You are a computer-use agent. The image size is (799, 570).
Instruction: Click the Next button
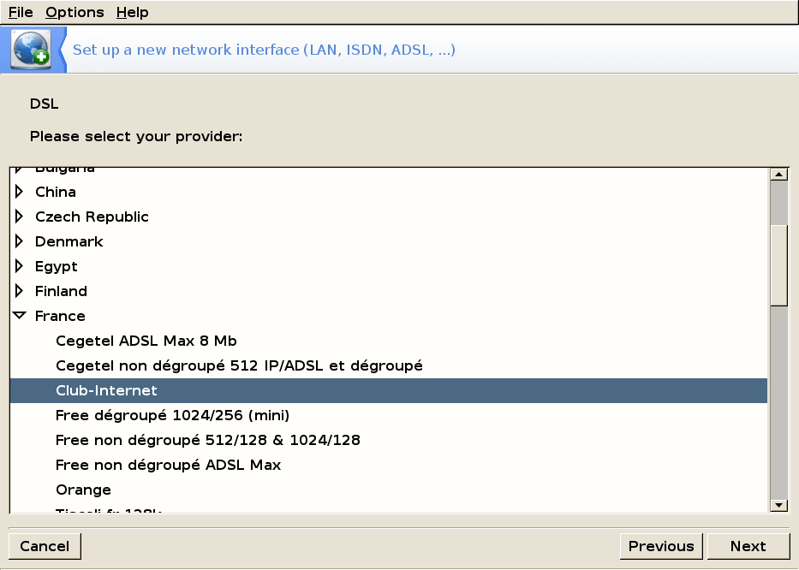(748, 546)
